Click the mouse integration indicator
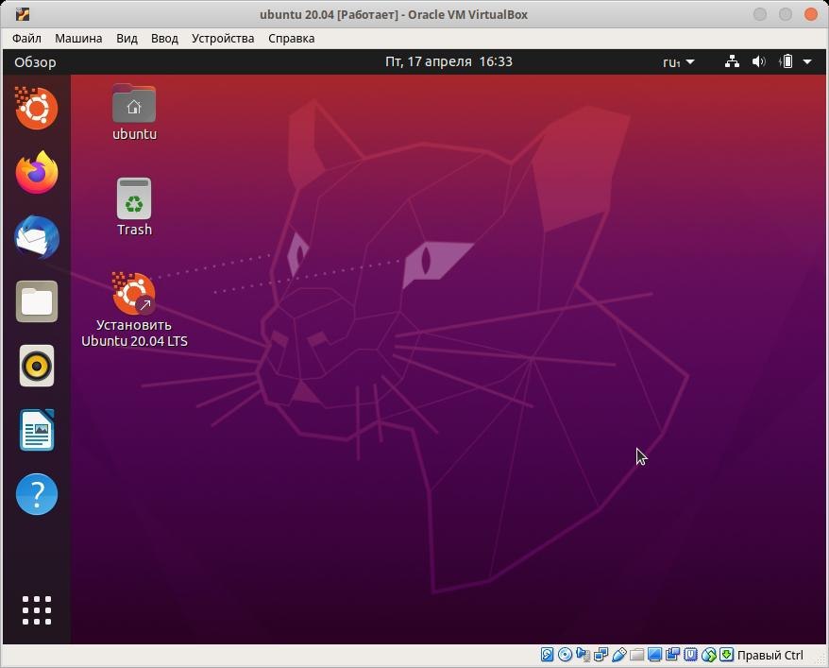The width and height of the screenshot is (829, 668). point(709,655)
